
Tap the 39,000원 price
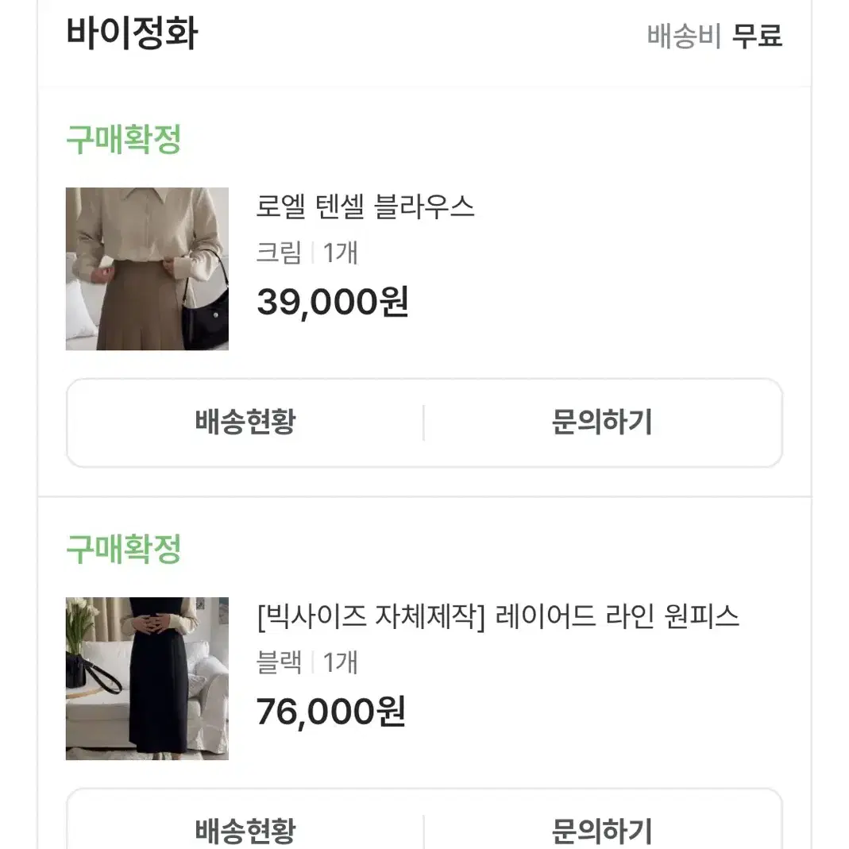click(333, 302)
